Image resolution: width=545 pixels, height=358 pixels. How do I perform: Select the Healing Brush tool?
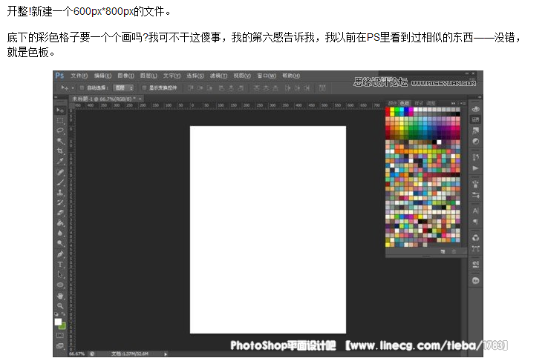(60, 172)
